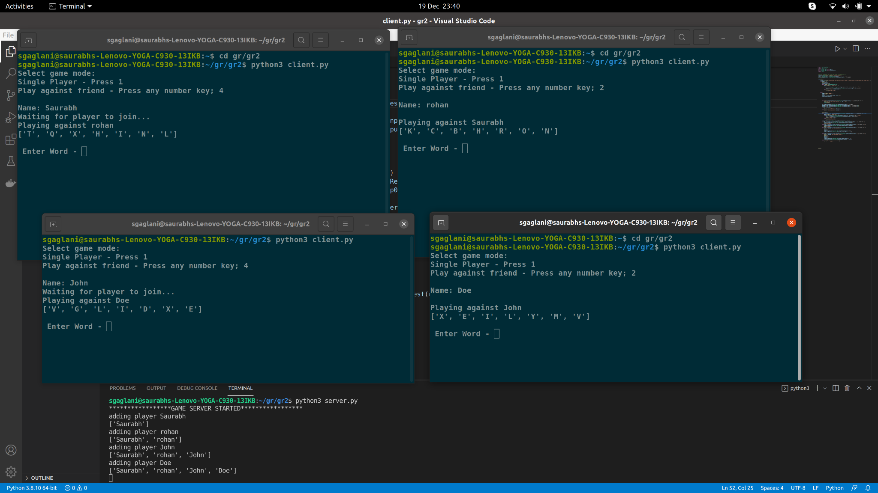Viewport: 878px width, 493px height.
Task: Open hamburger menu in Saurabh terminal window
Action: [x=320, y=40]
